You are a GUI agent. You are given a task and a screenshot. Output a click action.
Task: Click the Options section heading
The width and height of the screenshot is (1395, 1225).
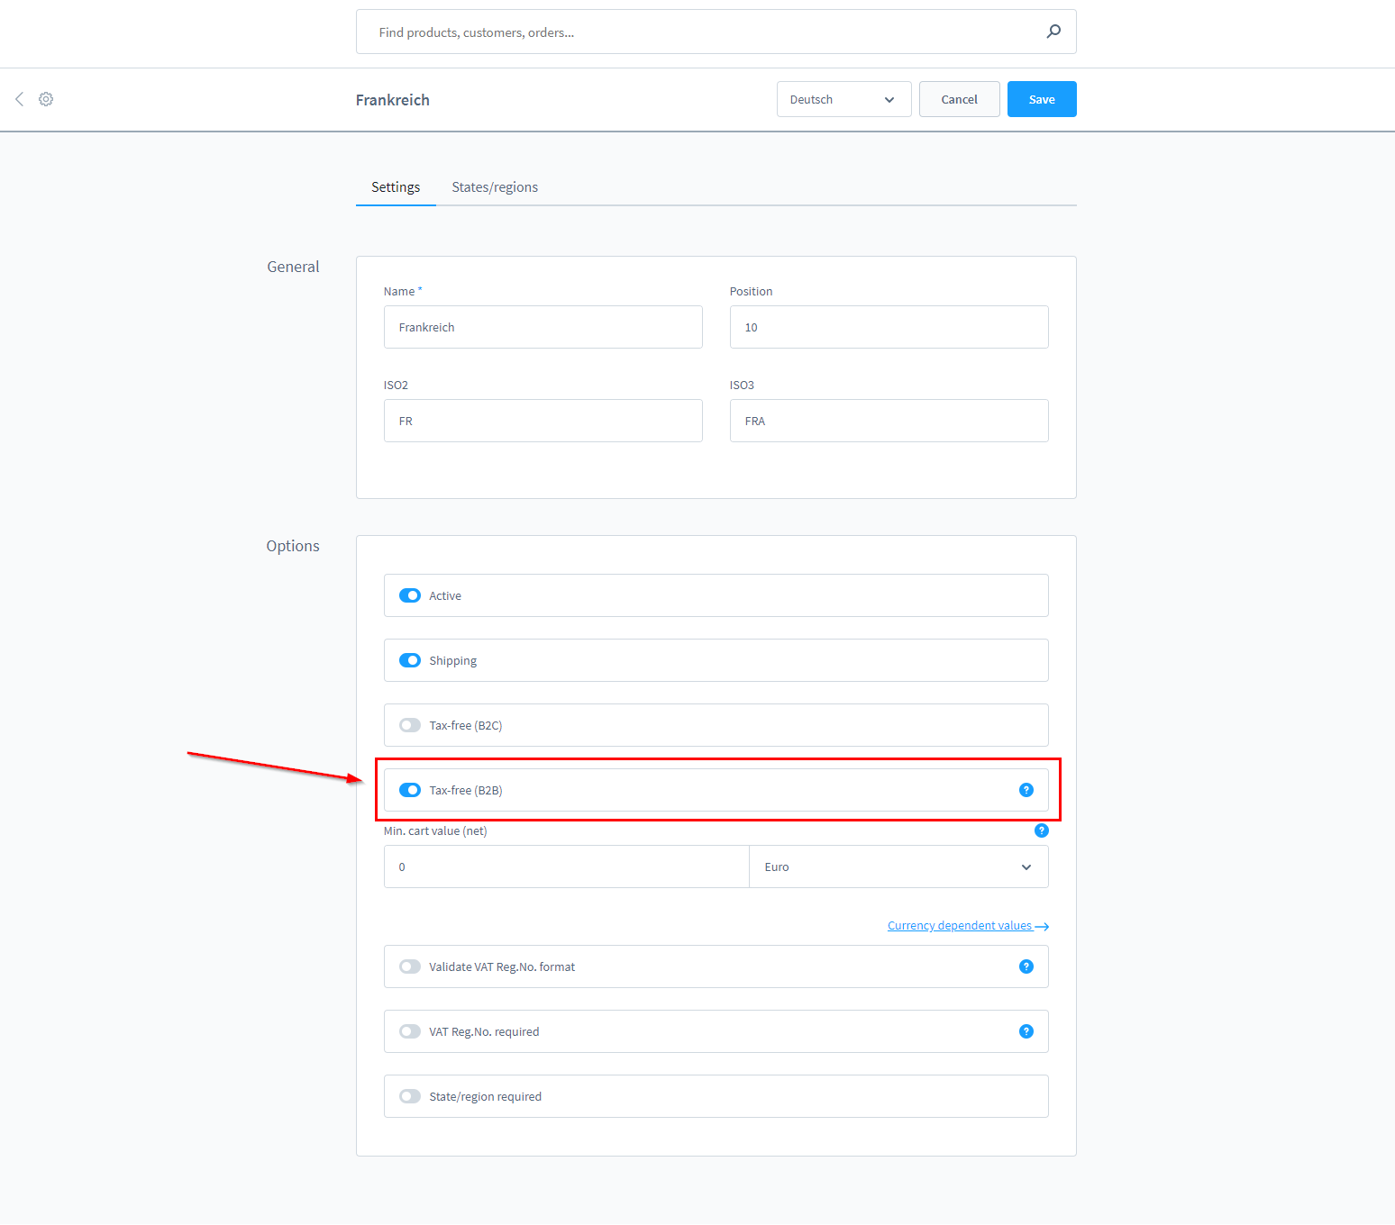[293, 546]
